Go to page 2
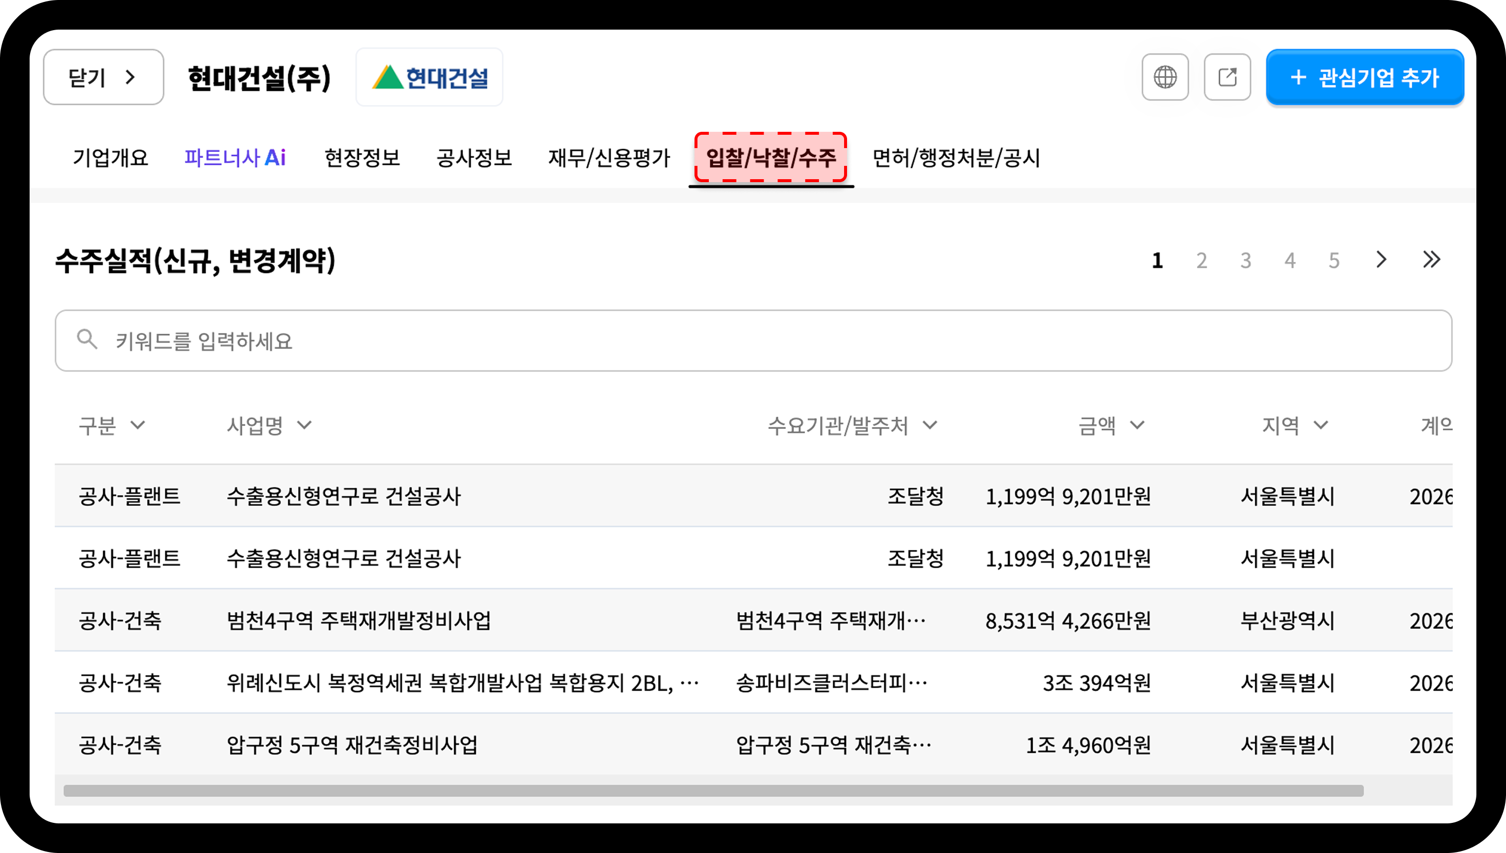1506x853 pixels. (1201, 260)
